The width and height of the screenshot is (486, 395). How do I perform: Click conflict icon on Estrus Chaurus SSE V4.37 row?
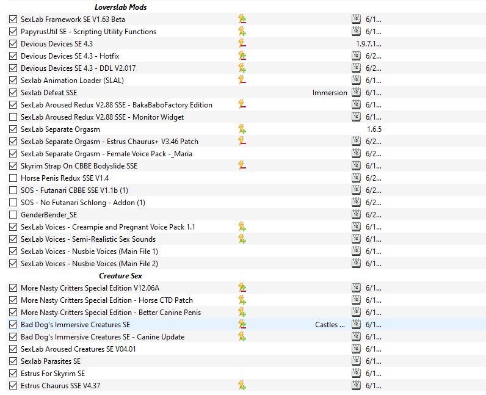click(x=242, y=386)
